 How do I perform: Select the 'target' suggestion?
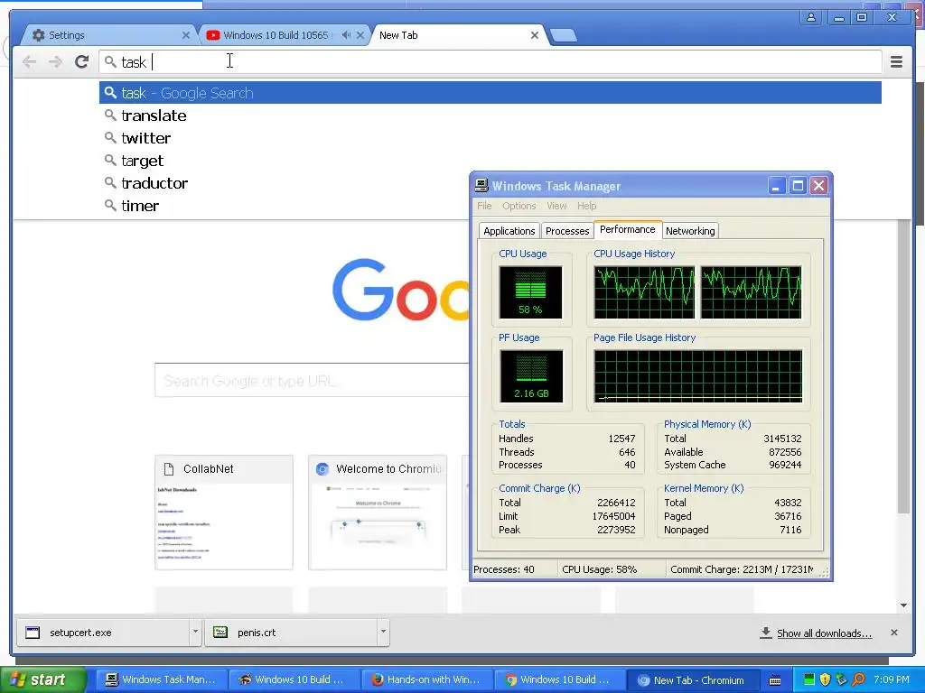click(x=491, y=161)
